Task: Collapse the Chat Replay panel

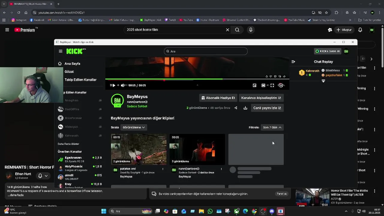Action: pyautogui.click(x=293, y=62)
